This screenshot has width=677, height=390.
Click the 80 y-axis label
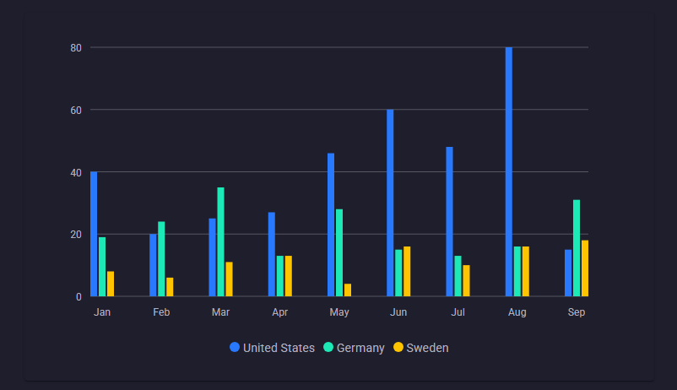76,47
